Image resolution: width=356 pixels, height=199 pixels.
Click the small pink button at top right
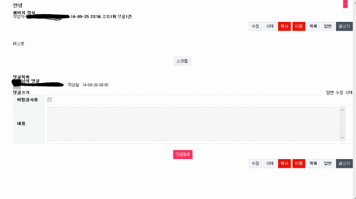click(346, 4)
